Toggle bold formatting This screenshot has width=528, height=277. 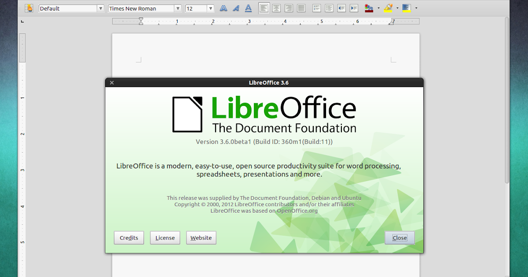pyautogui.click(x=223, y=8)
